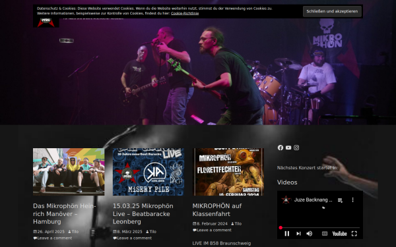
Task: Open post MIKROPHÖN auf Klassenfahrt
Action: (x=217, y=210)
